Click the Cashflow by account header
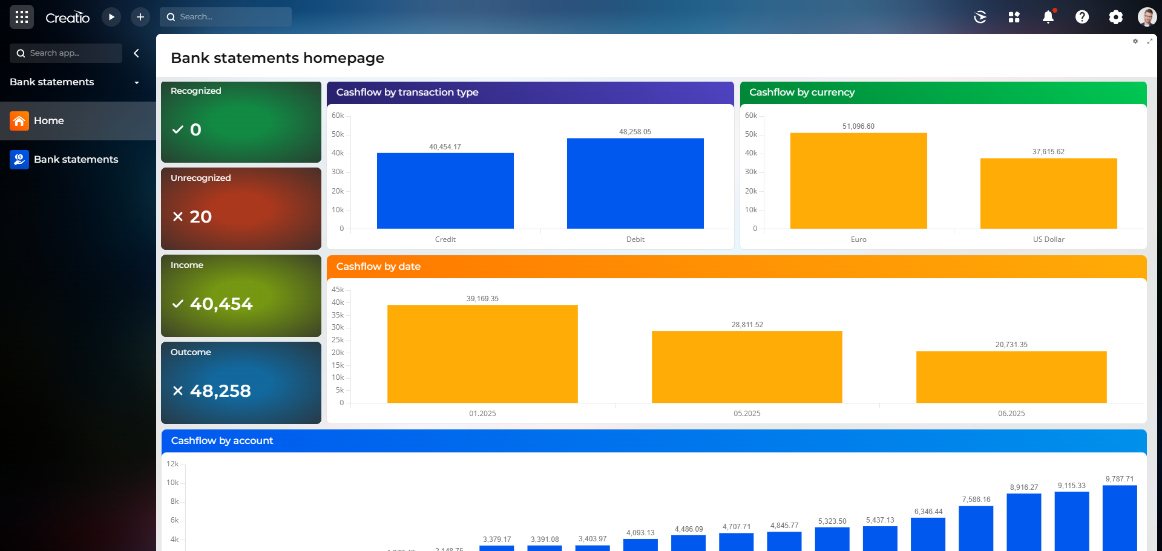 click(x=654, y=441)
